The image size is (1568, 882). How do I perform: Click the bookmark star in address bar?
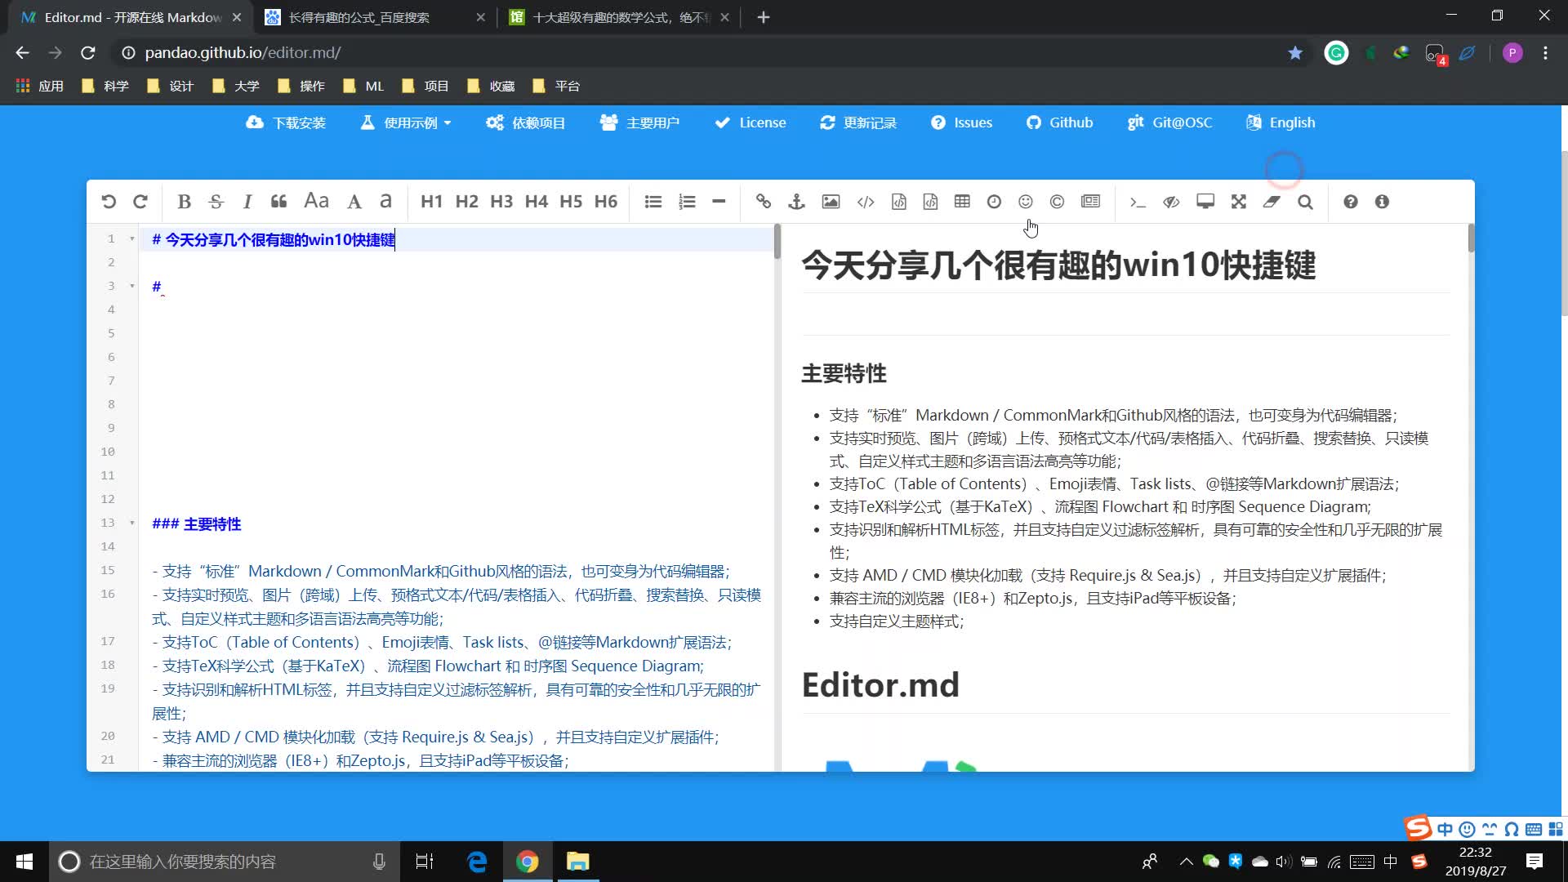pyautogui.click(x=1295, y=53)
